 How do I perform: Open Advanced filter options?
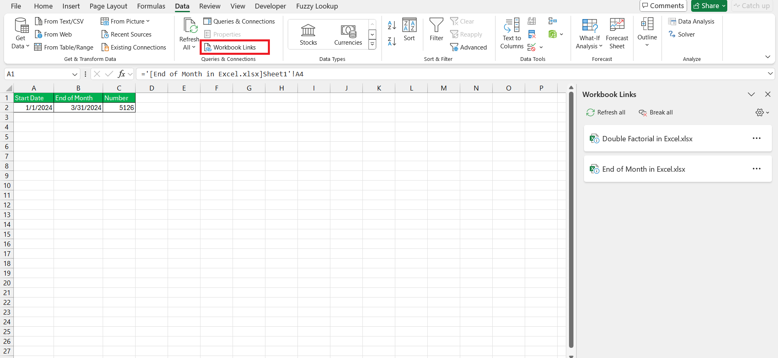(x=468, y=47)
